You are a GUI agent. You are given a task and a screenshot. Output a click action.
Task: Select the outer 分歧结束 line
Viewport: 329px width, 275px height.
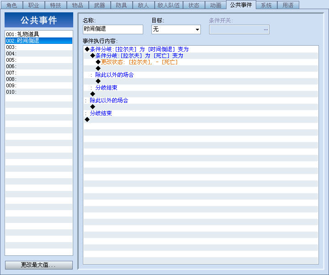pos(201,113)
